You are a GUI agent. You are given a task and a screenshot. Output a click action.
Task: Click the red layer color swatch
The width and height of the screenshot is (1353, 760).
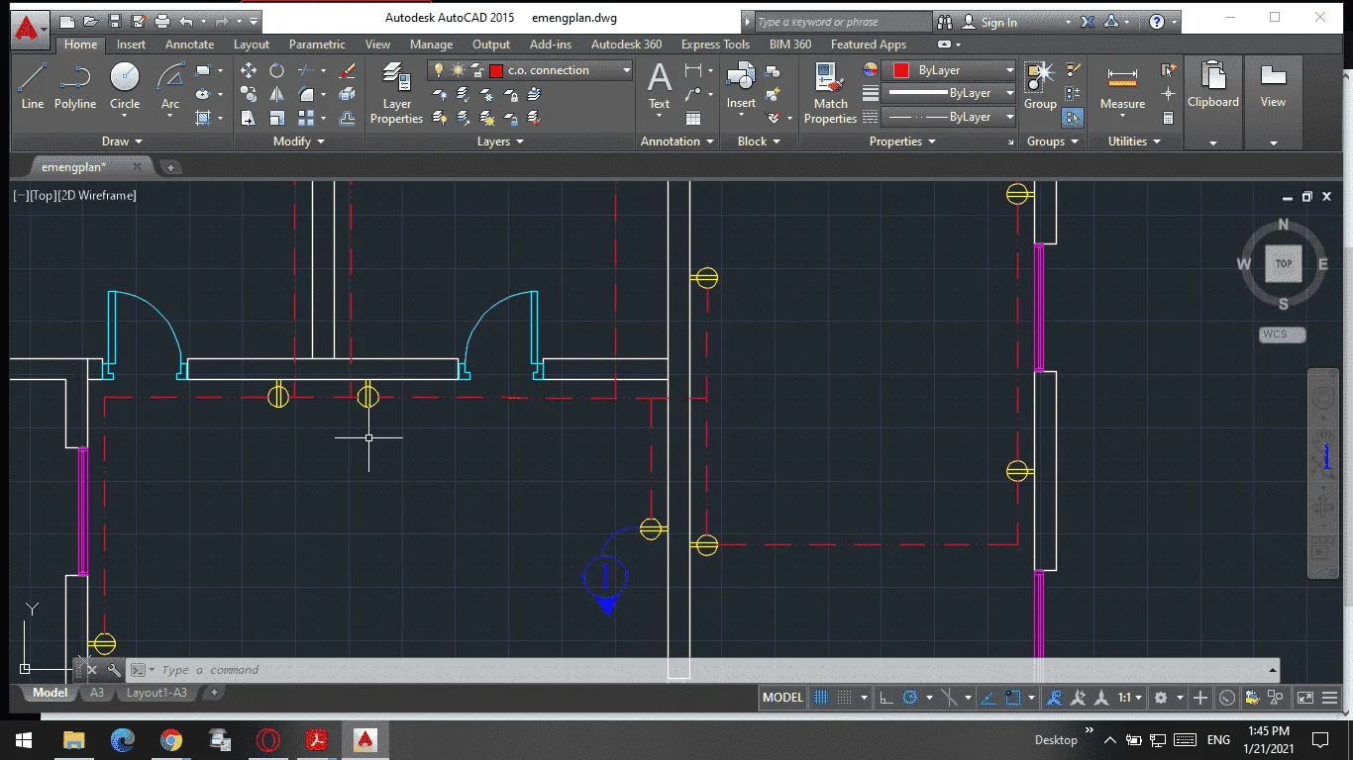tap(496, 70)
